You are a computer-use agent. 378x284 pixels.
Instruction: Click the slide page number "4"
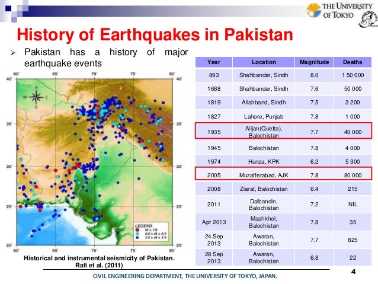click(x=353, y=272)
